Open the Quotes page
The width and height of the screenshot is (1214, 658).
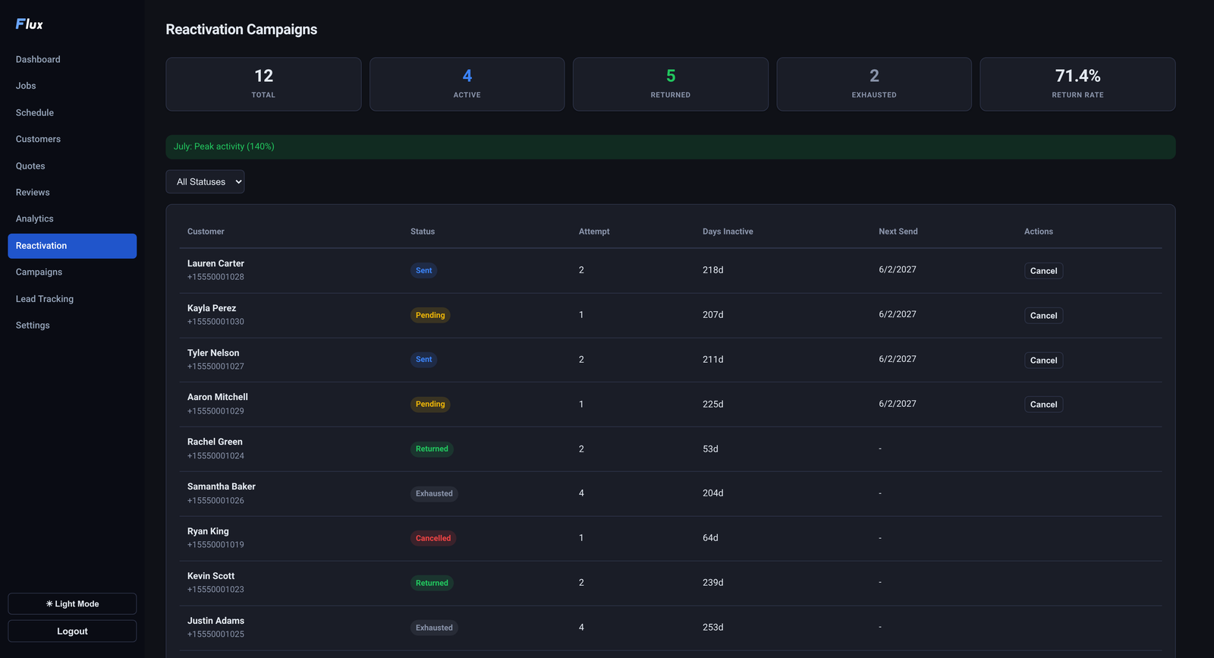[72, 166]
